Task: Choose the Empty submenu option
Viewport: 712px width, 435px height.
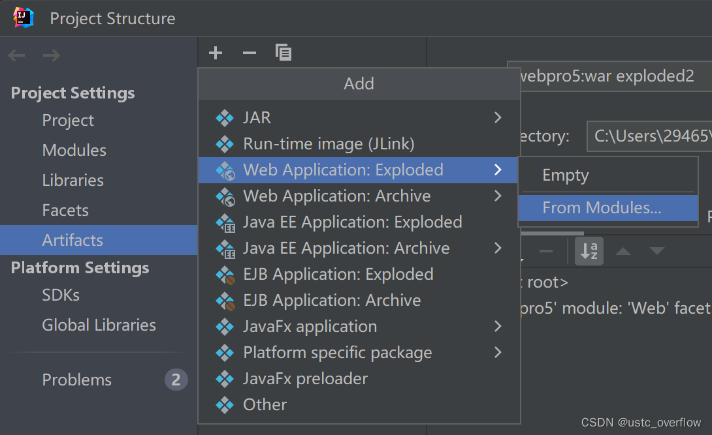Action: tap(566, 175)
